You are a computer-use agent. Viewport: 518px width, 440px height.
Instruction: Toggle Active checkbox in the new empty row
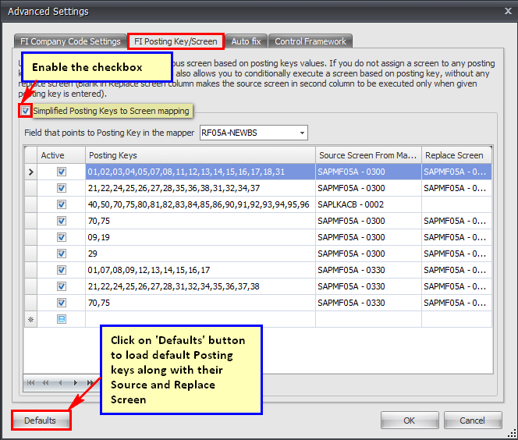click(62, 319)
